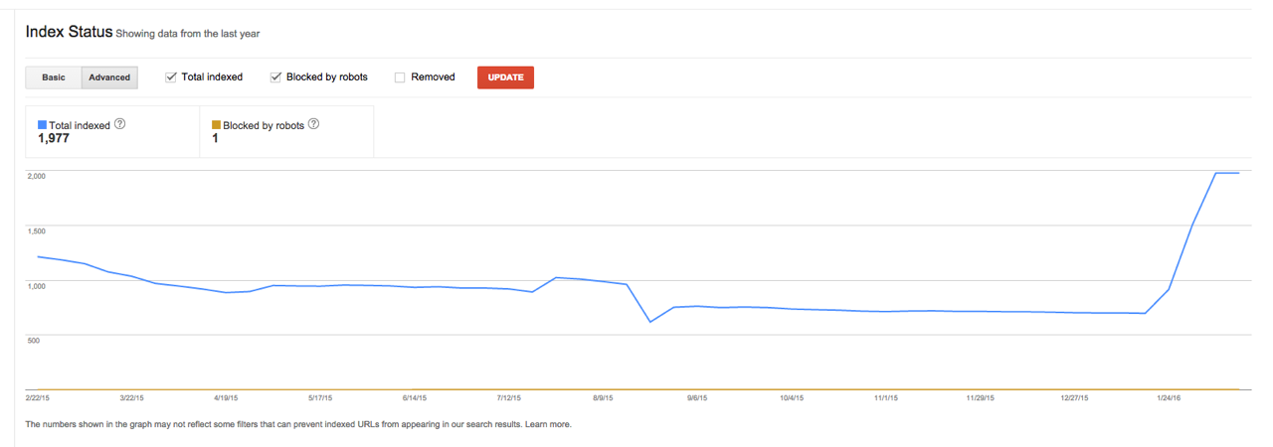Click the gold Blocked by robots swatch

[x=216, y=125]
